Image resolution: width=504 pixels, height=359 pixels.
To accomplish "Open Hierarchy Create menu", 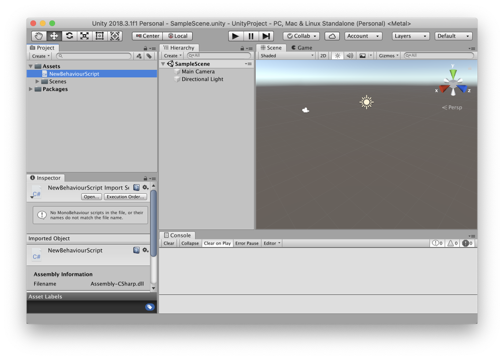I will click(173, 56).
